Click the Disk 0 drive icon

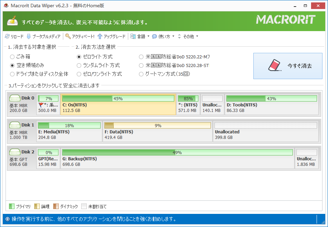[x=15, y=98]
